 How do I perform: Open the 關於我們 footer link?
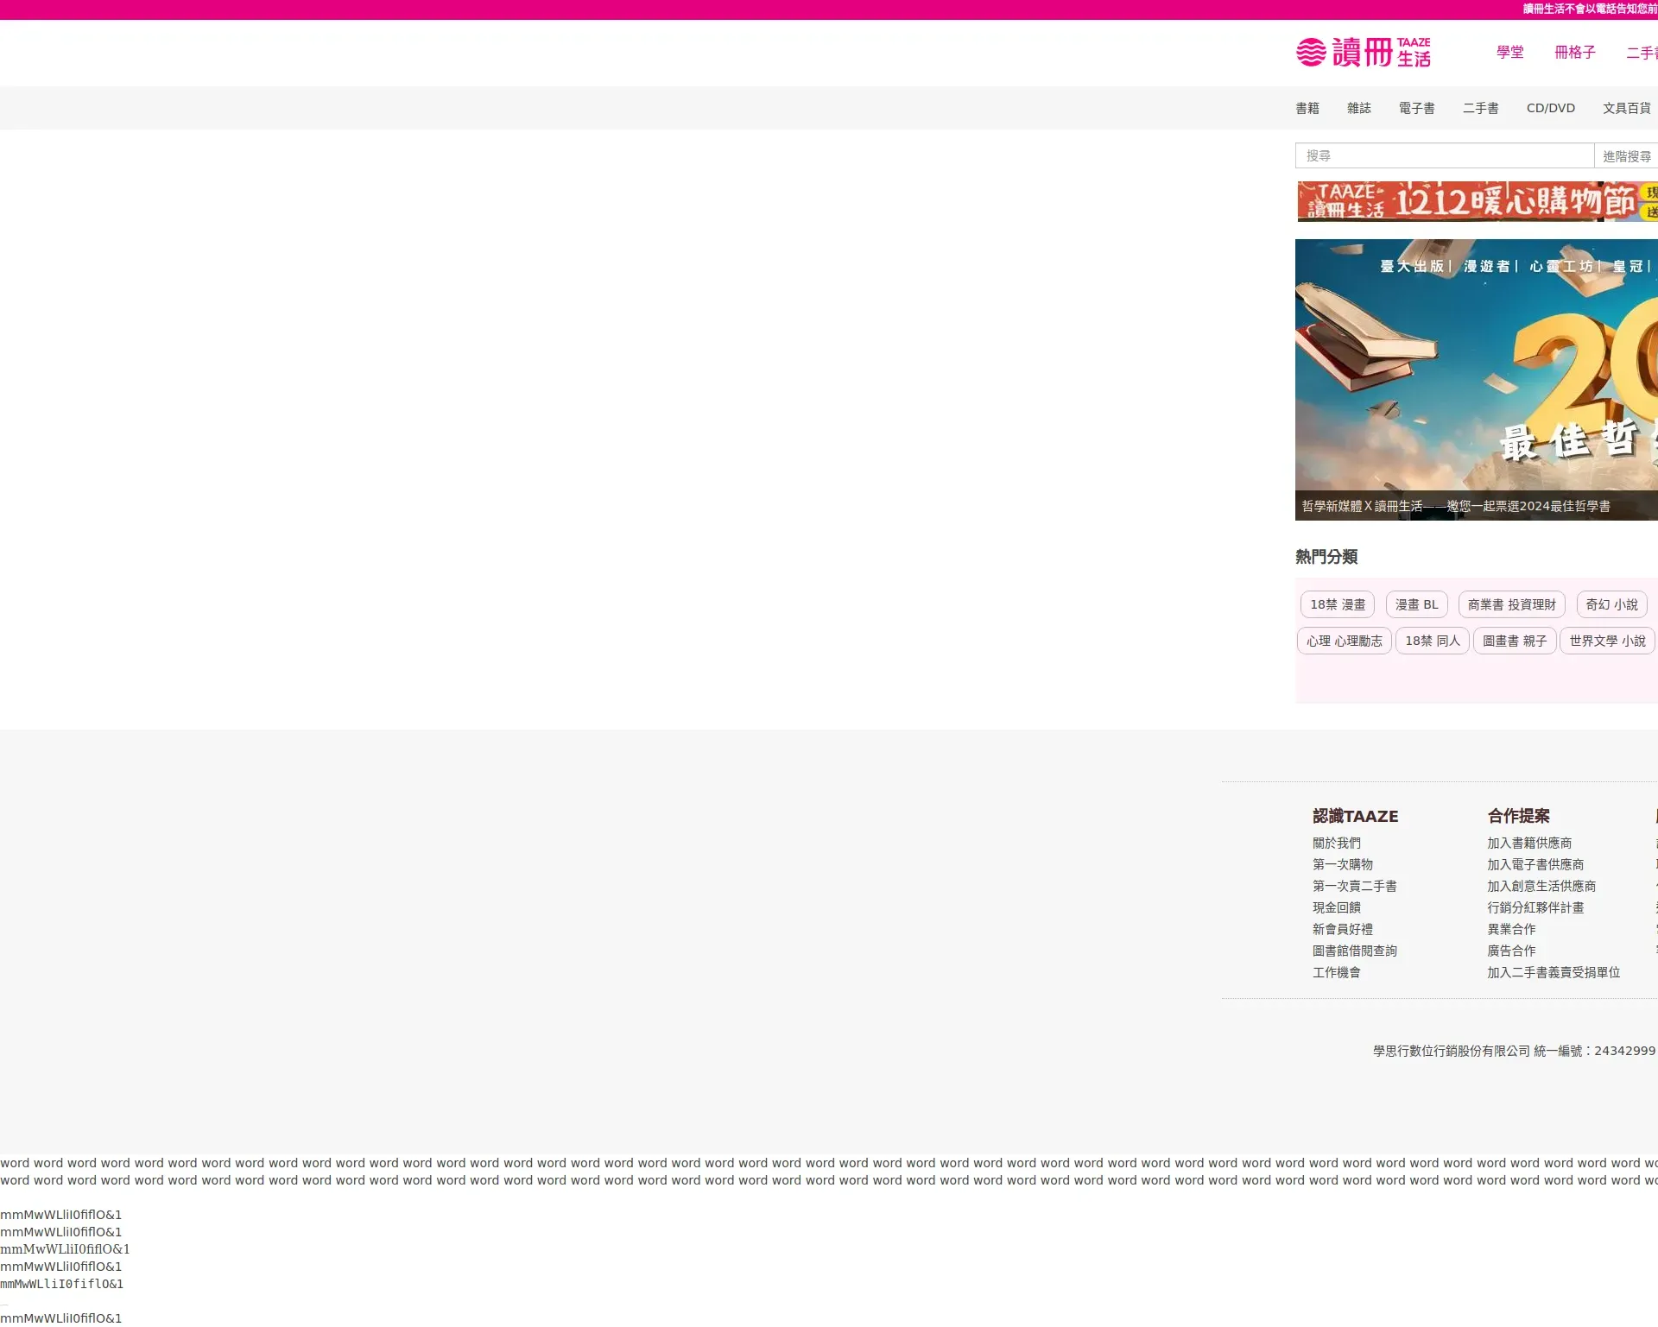pyautogui.click(x=1336, y=843)
